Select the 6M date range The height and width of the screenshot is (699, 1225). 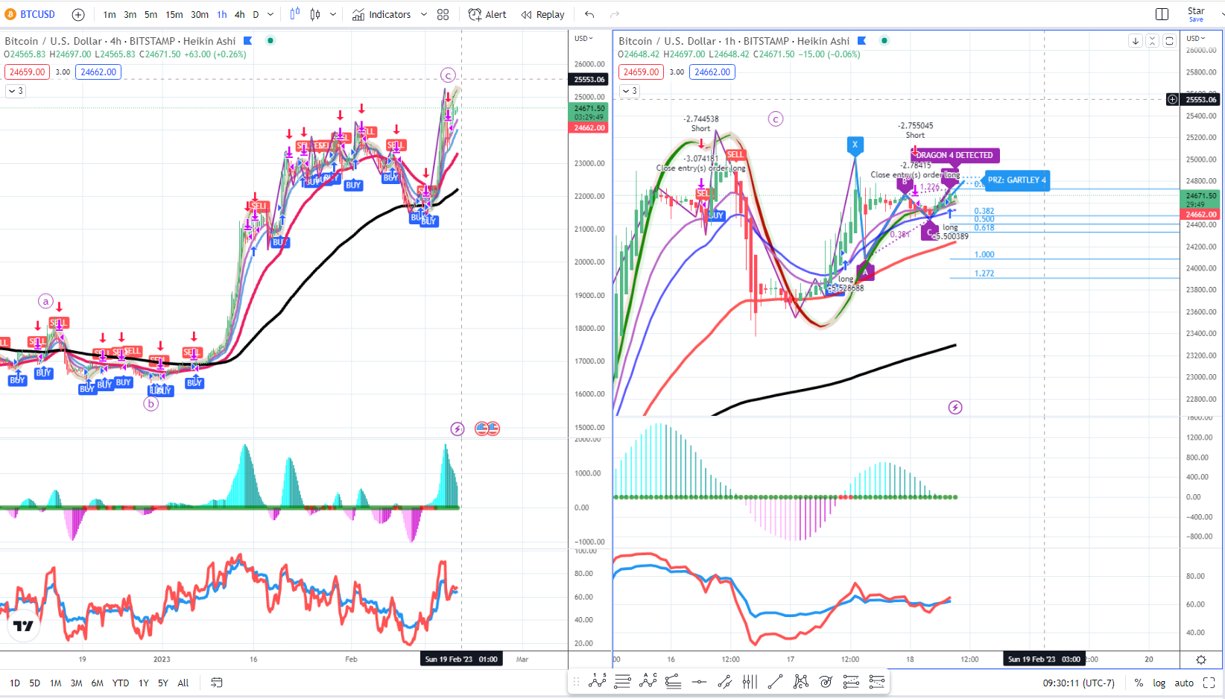point(97,683)
